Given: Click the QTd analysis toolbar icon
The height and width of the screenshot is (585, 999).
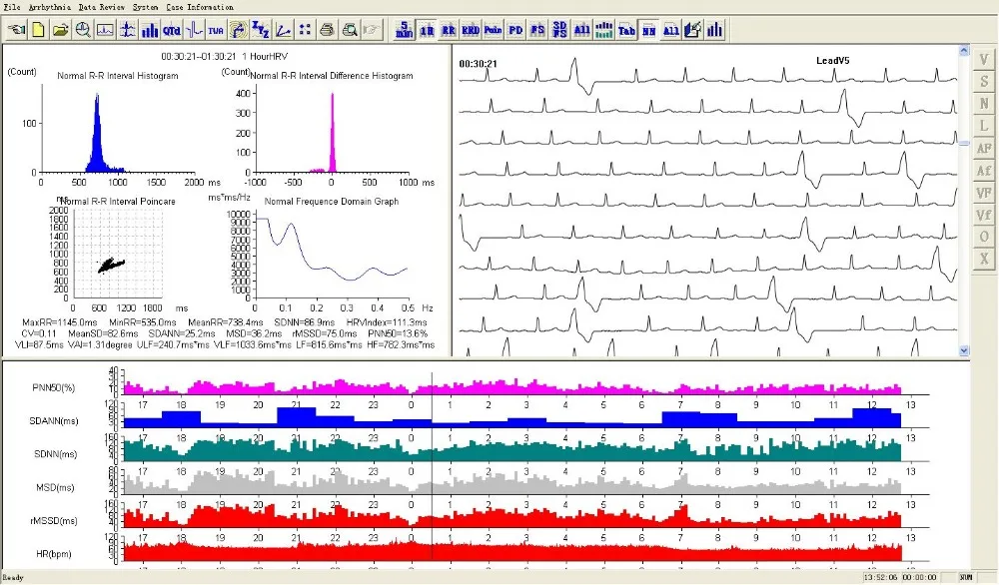Looking at the screenshot, I should click(x=172, y=29).
